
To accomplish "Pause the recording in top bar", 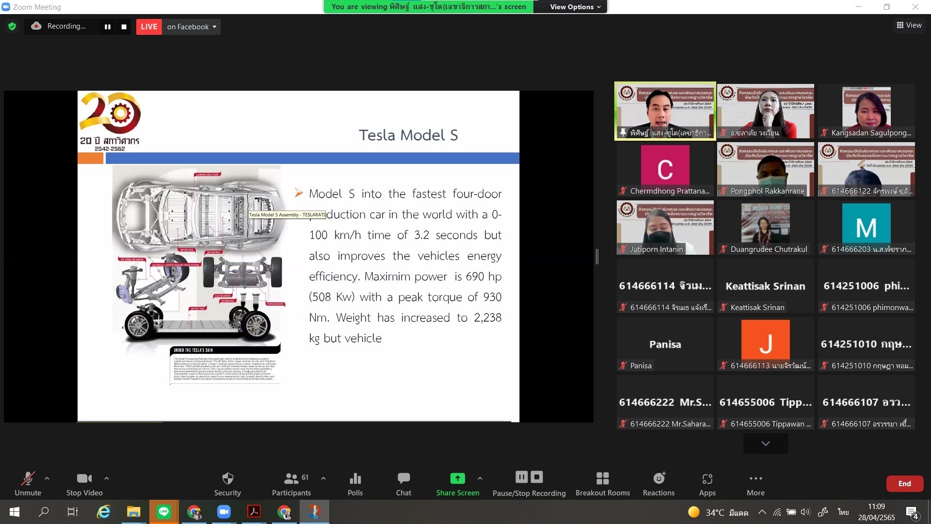I will tap(108, 27).
